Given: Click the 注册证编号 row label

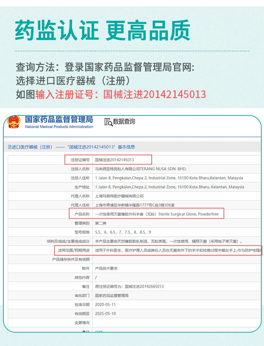Looking at the screenshot, I should pos(80,160).
